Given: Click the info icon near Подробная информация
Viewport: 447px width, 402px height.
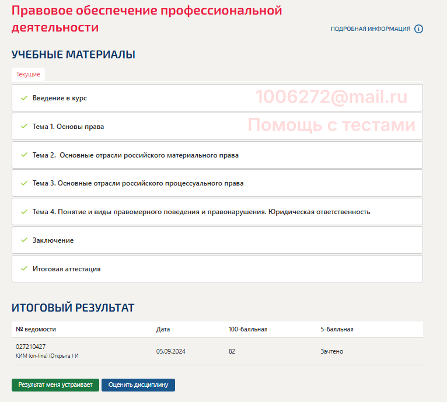Looking at the screenshot, I should (418, 29).
